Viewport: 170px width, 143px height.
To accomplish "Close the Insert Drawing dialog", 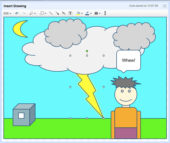I will [x=165, y=6].
